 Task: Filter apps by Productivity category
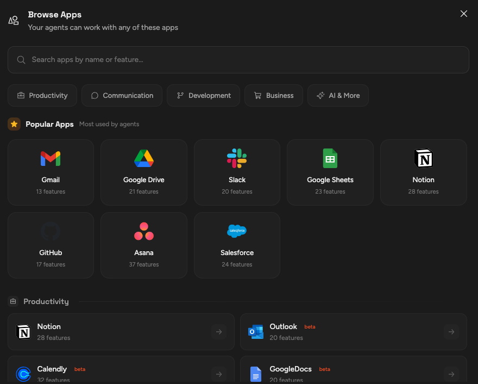[42, 96]
